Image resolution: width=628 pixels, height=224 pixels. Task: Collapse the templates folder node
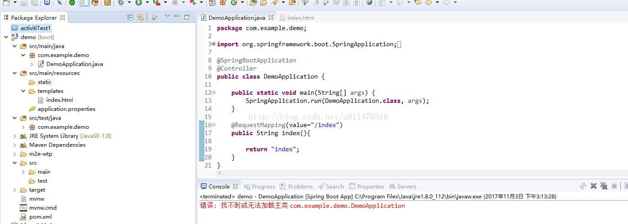23,91
